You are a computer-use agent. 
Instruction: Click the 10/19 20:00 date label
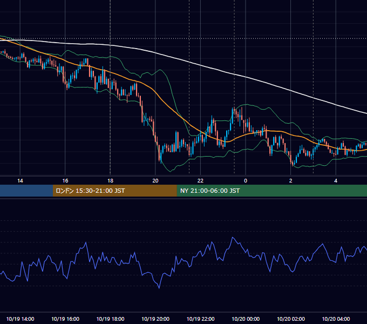point(155,319)
